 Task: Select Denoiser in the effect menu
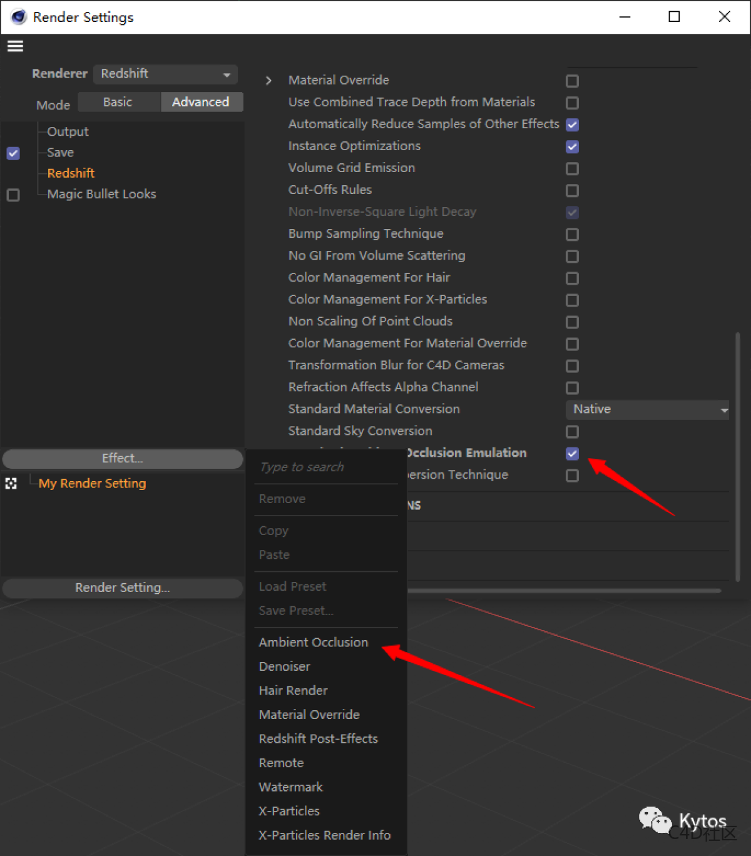point(284,666)
